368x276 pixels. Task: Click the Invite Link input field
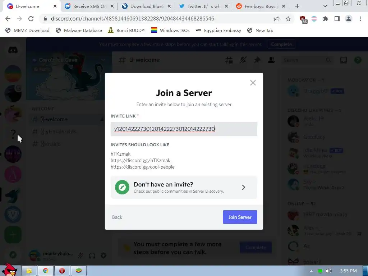(184, 129)
